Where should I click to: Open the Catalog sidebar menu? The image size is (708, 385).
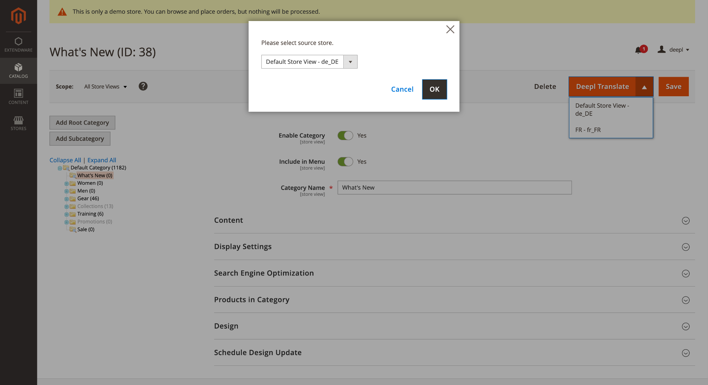[x=18, y=71]
